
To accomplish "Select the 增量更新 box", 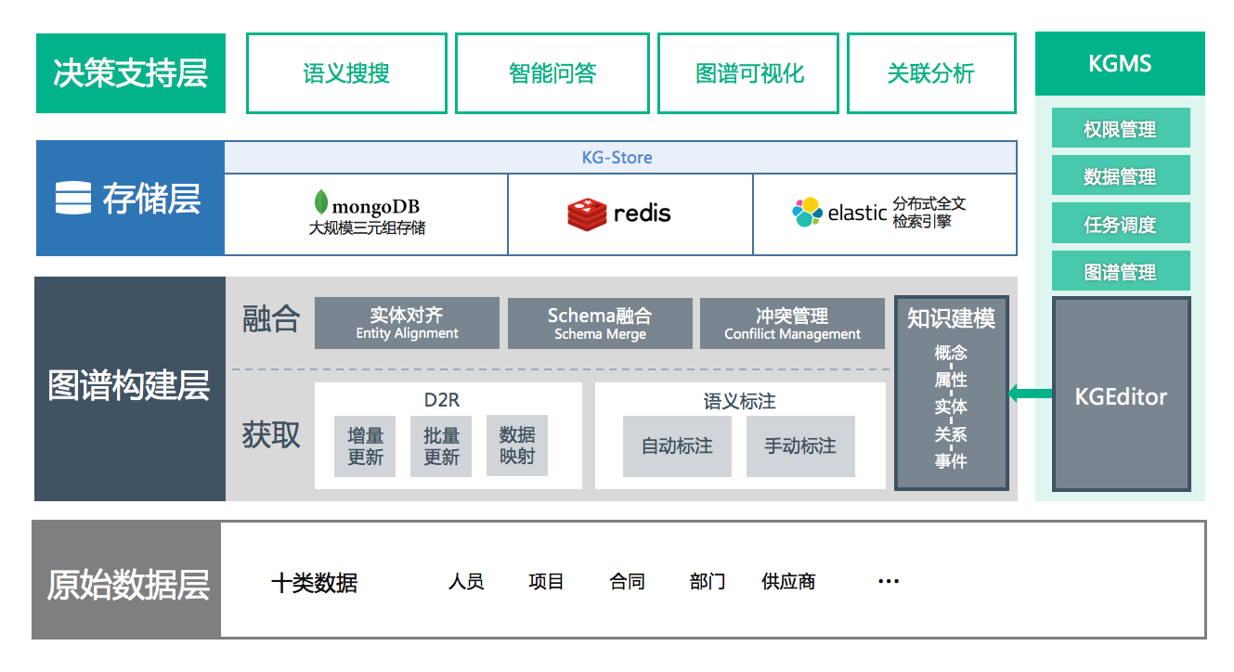I will point(365,446).
